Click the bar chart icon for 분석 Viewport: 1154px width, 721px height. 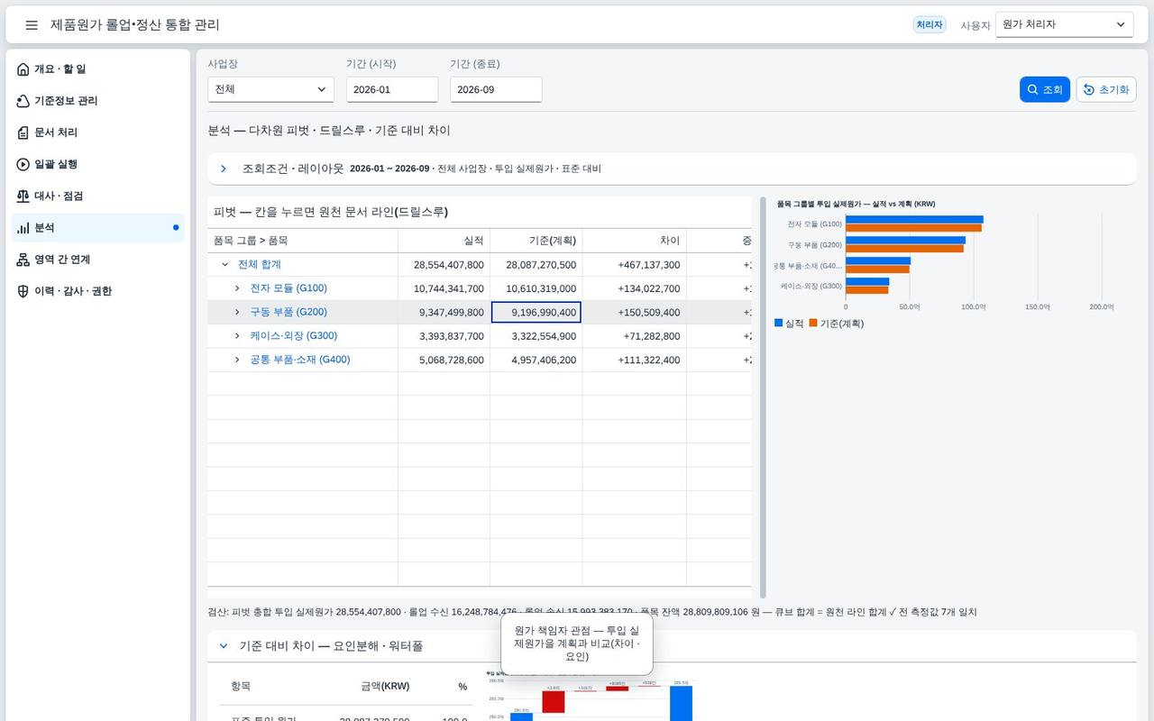[23, 228]
